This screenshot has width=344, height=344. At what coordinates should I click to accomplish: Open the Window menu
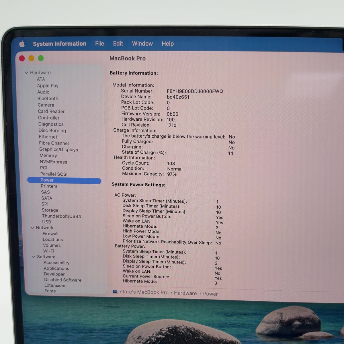(142, 44)
